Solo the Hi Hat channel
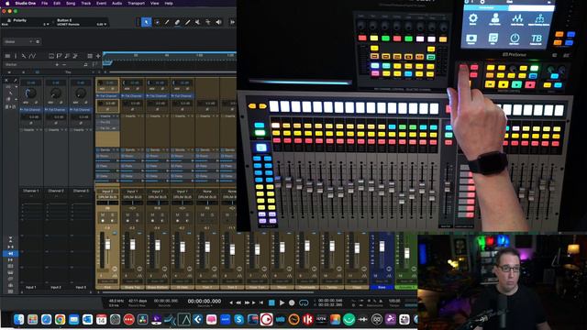 pos(187,214)
